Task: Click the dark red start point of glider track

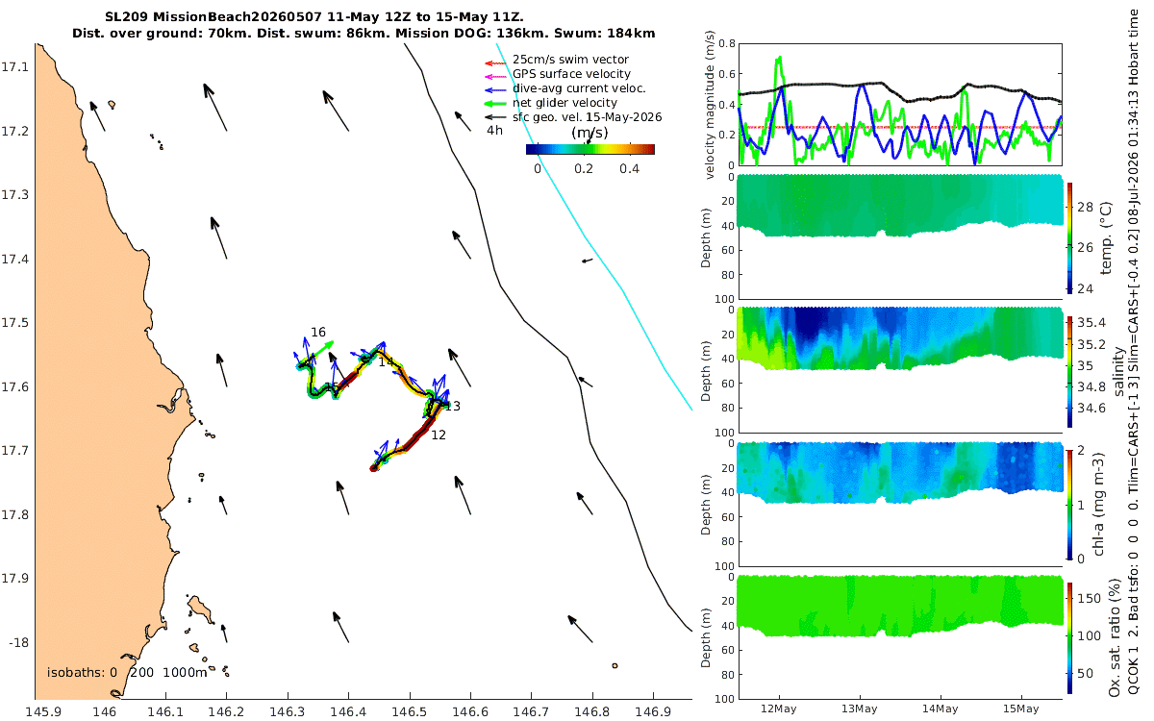Action: point(375,467)
